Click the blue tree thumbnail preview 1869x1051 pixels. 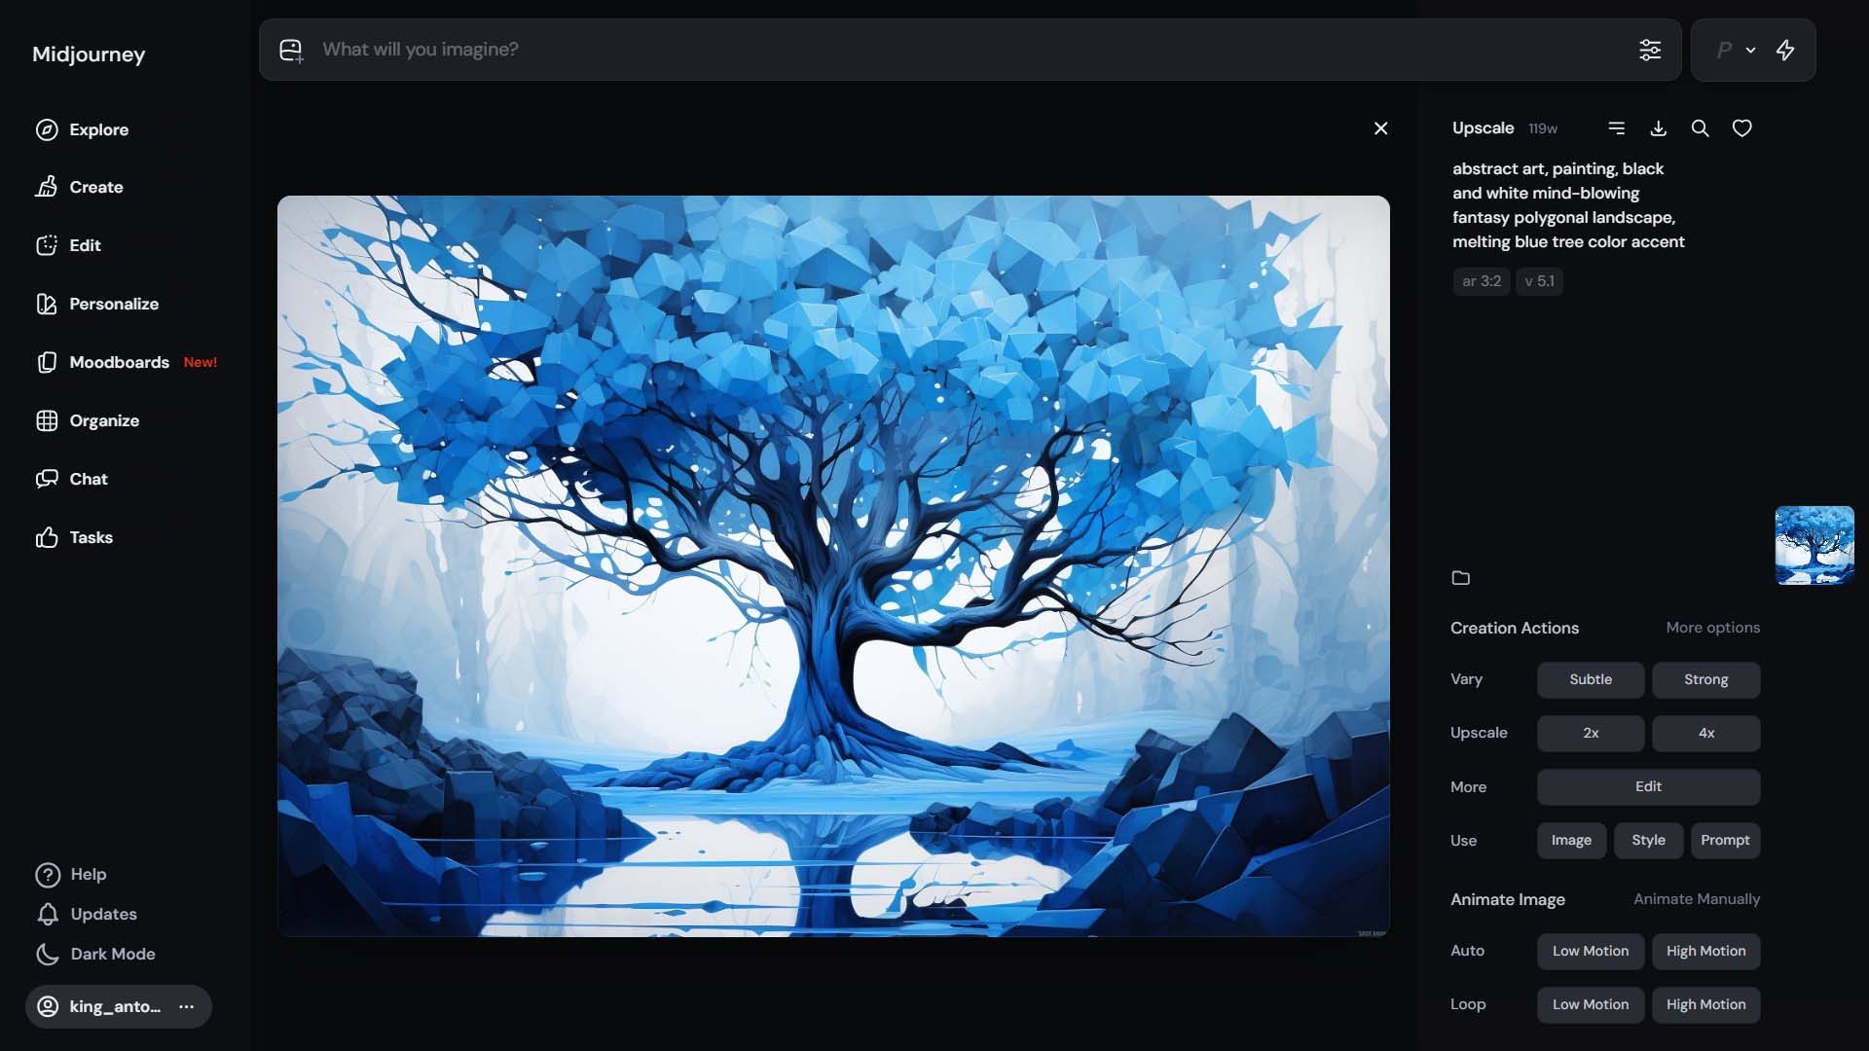1814,545
